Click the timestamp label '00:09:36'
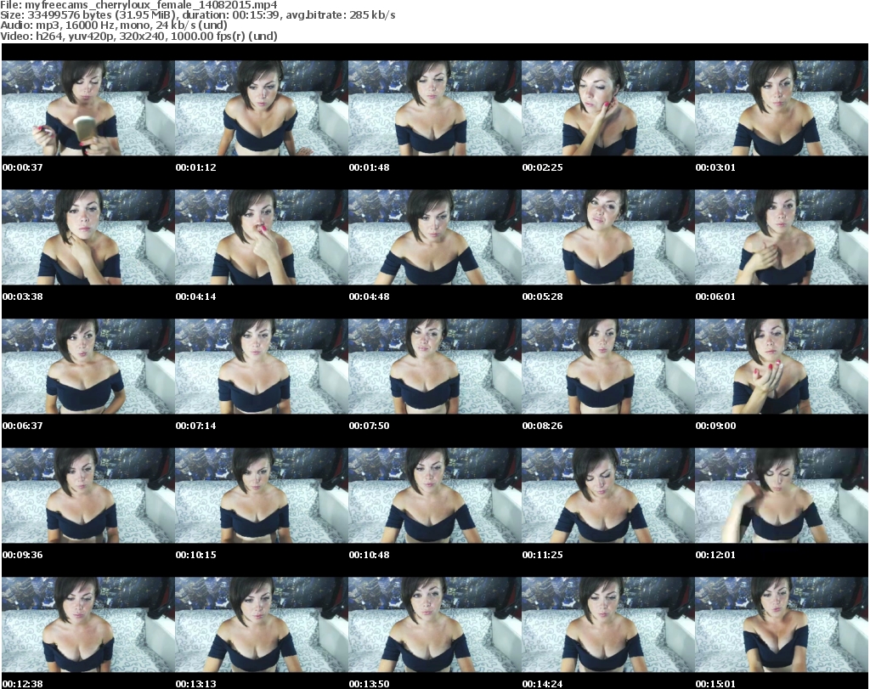 (x=23, y=555)
